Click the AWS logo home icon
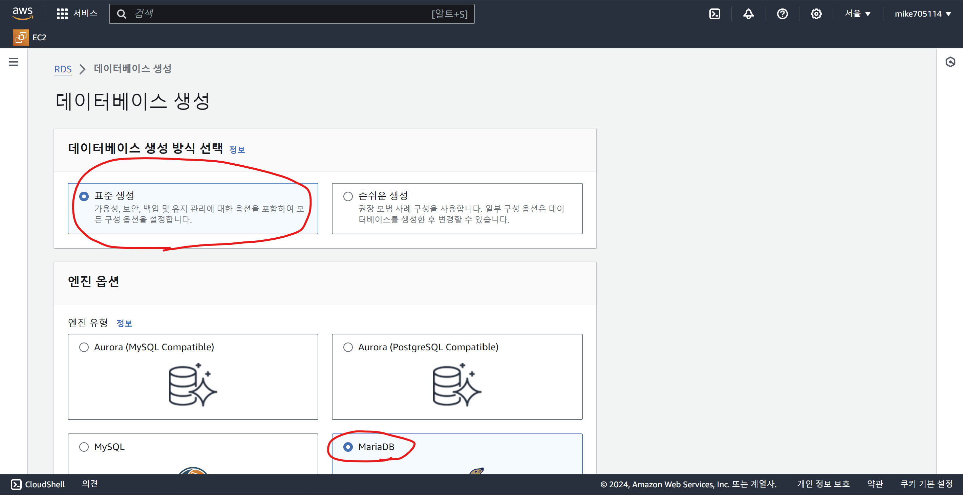The image size is (963, 495). click(x=22, y=14)
